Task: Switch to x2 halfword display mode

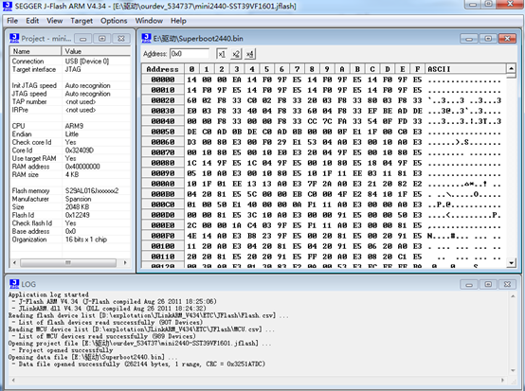Action: (236, 54)
